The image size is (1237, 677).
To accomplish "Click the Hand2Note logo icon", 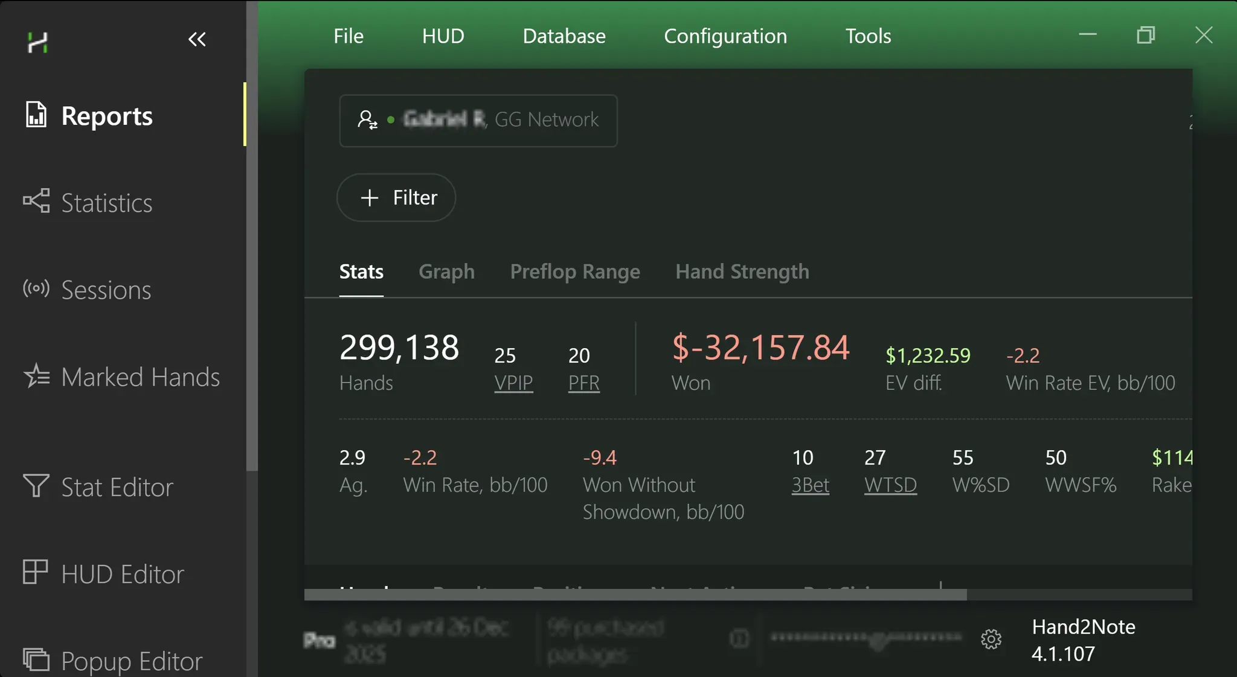I will (x=37, y=42).
